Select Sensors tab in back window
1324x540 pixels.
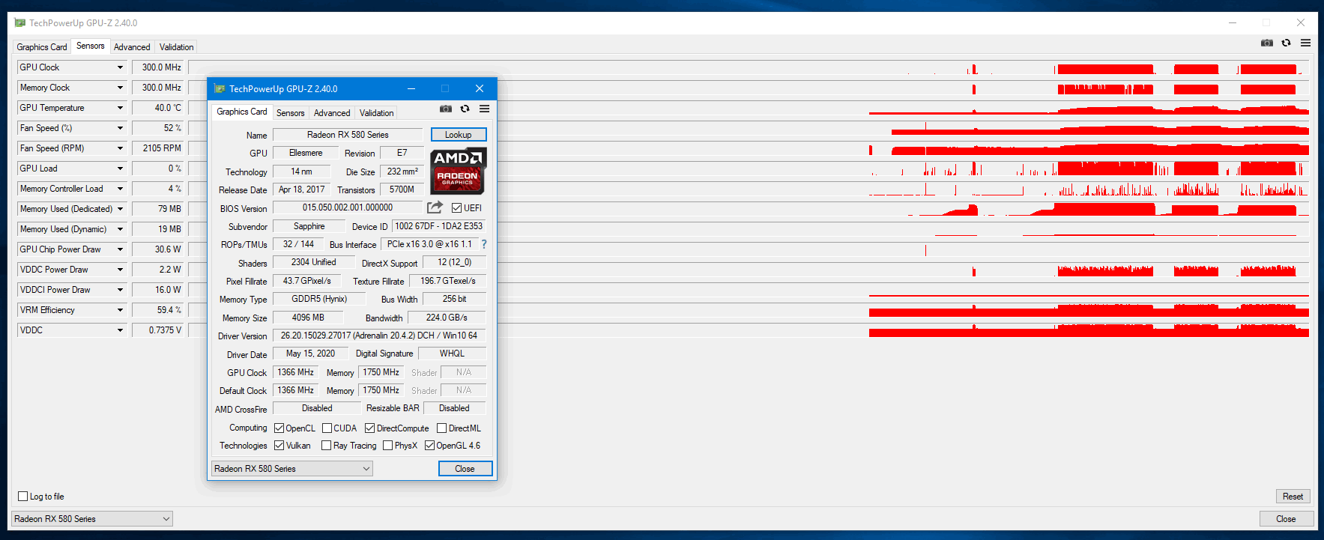click(91, 46)
